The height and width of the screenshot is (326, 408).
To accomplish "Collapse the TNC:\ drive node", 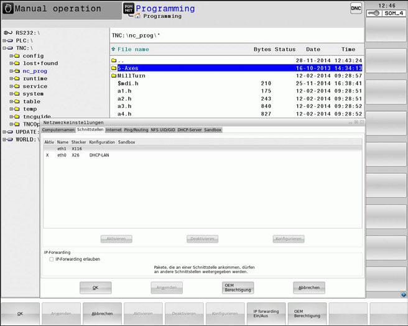I will [x=4, y=48].
